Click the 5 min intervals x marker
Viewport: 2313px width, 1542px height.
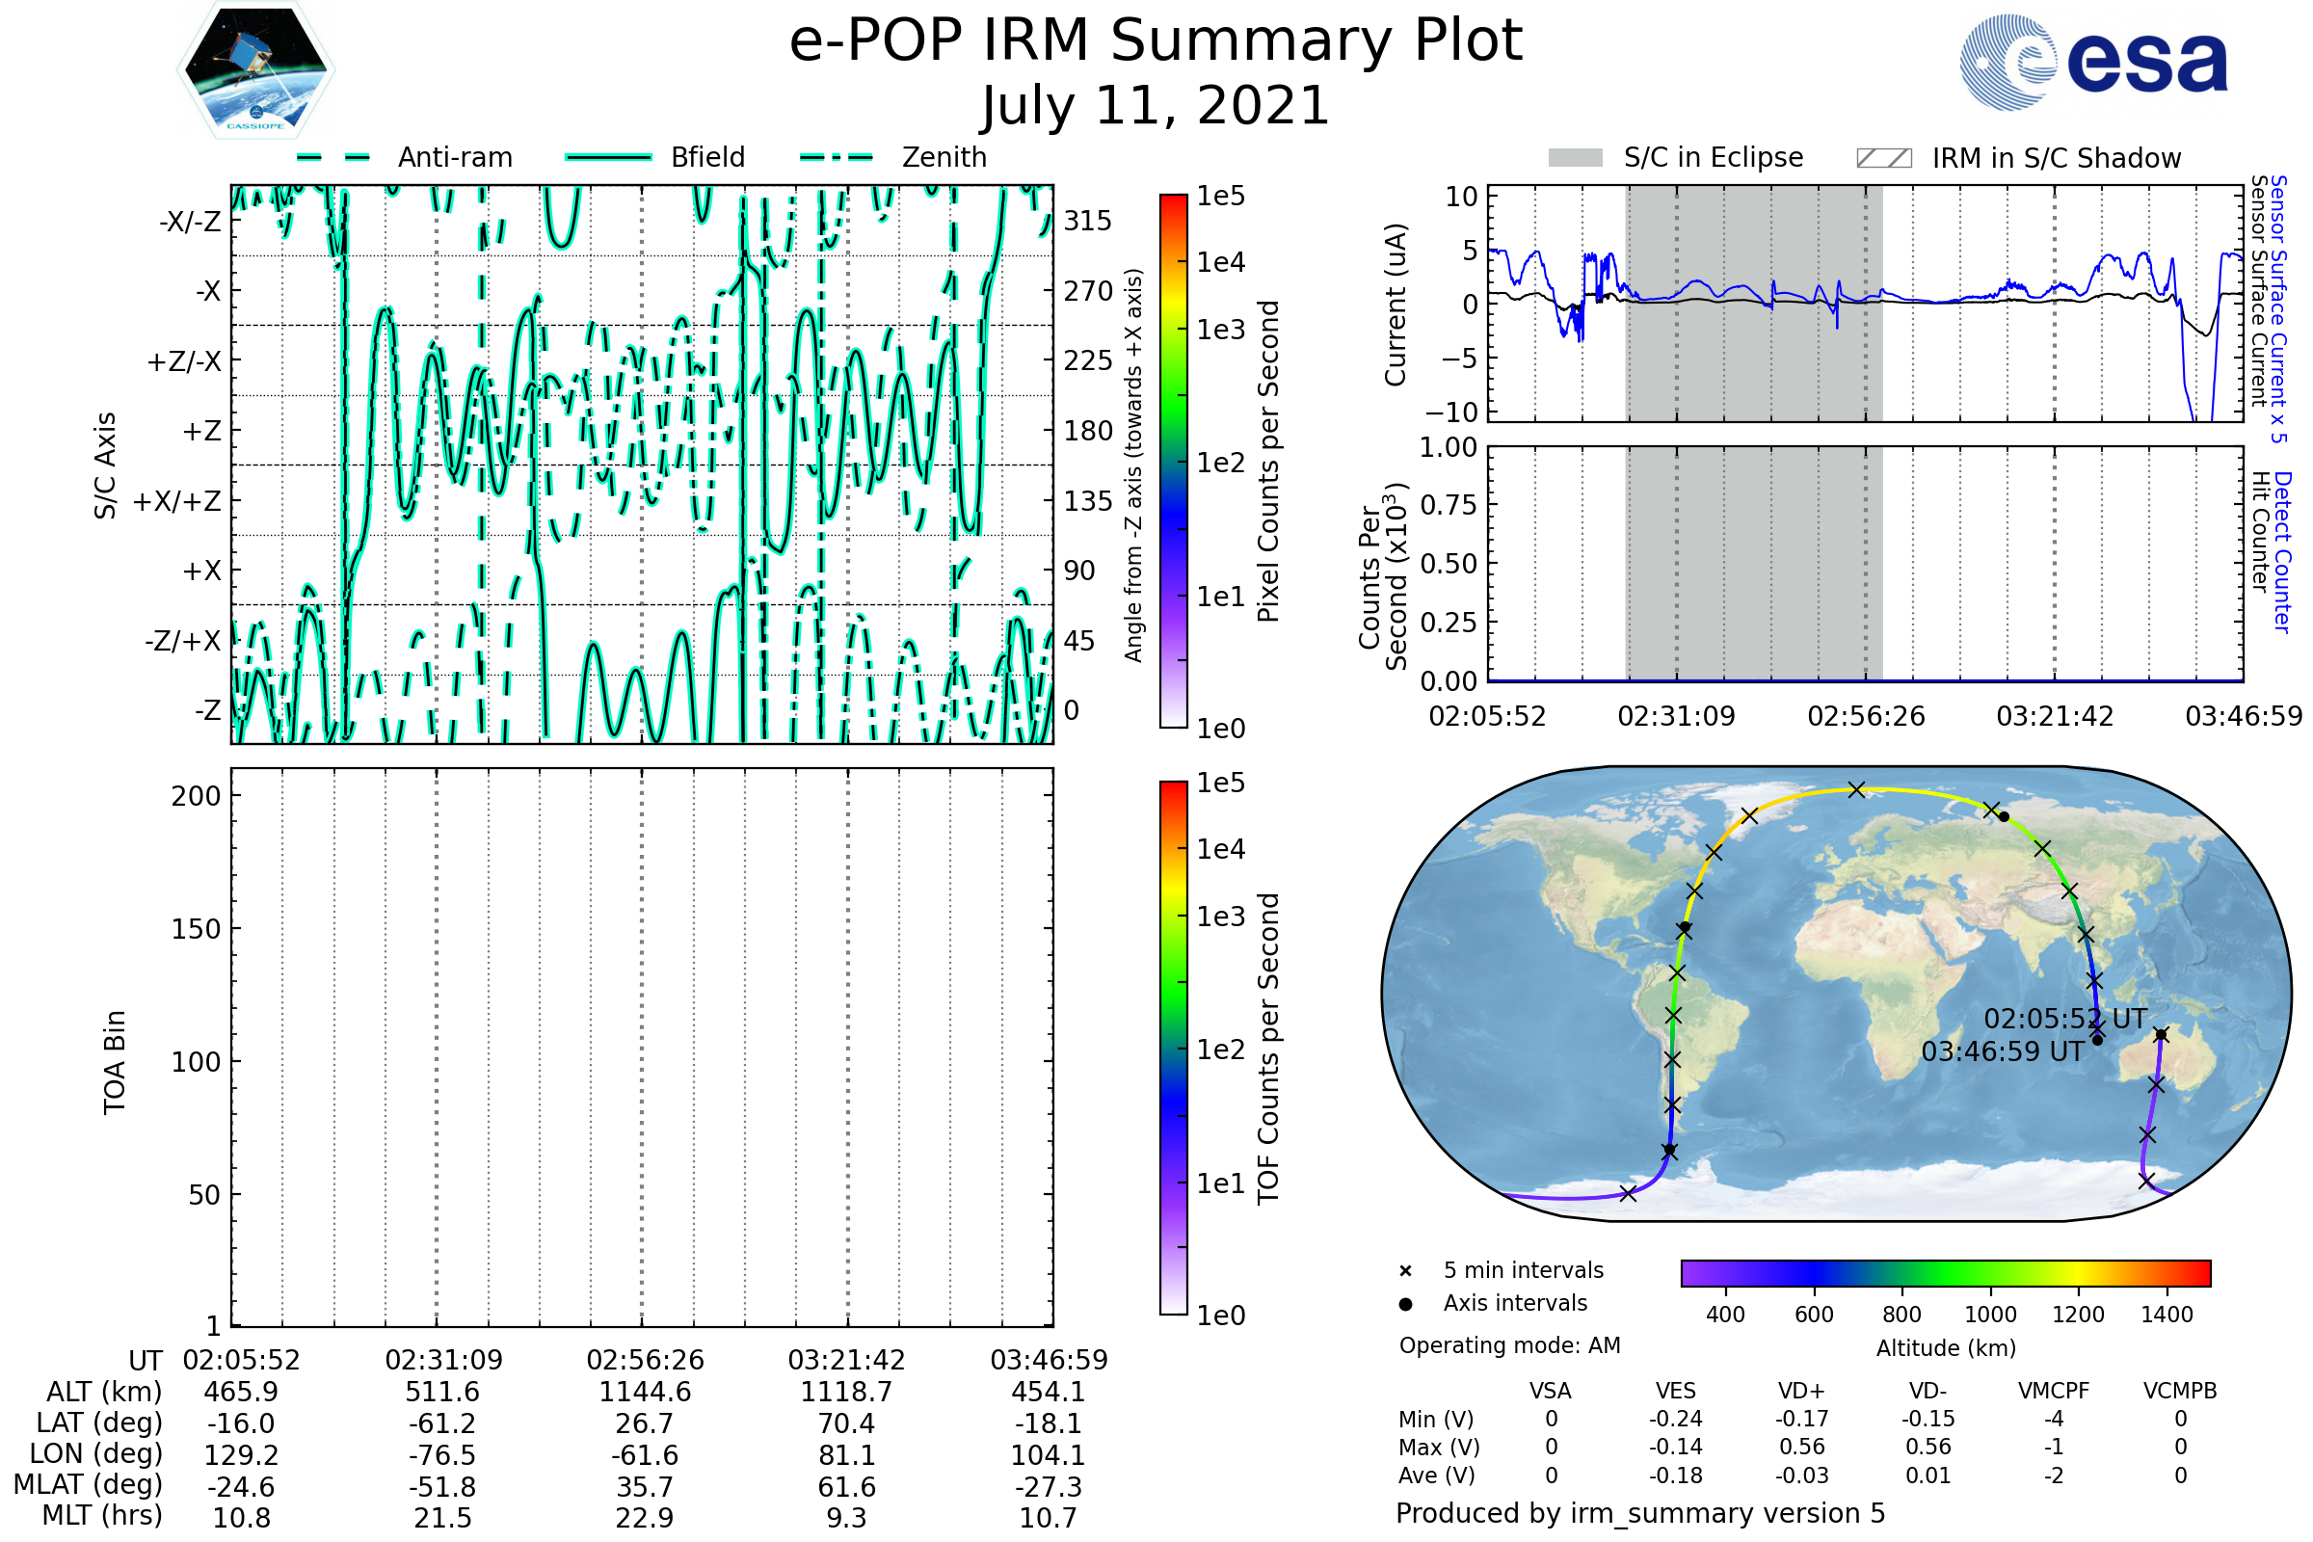1405,1271
